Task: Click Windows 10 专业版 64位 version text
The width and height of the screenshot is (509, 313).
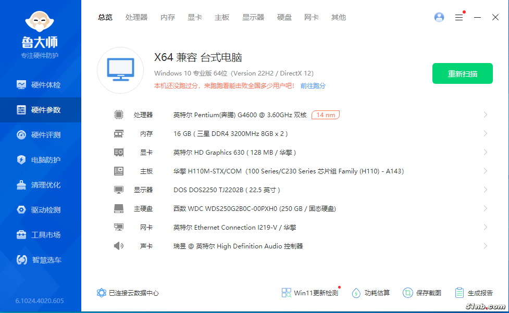Action: (x=234, y=73)
